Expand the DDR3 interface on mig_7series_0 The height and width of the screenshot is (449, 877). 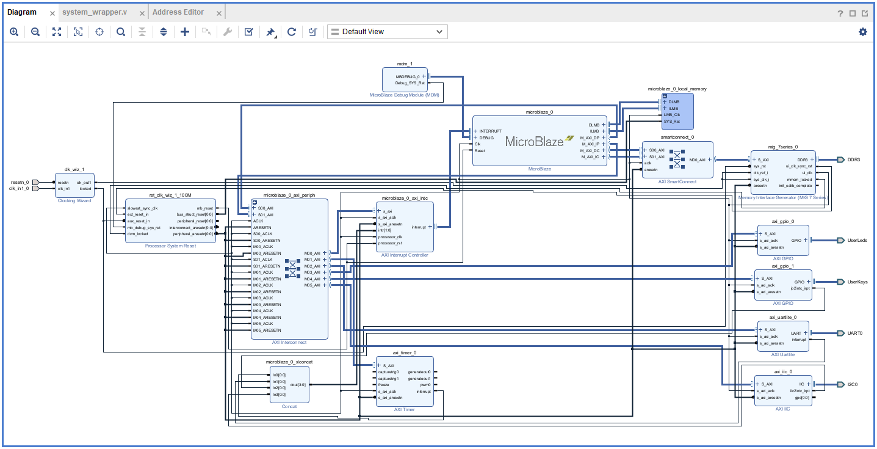[812, 159]
